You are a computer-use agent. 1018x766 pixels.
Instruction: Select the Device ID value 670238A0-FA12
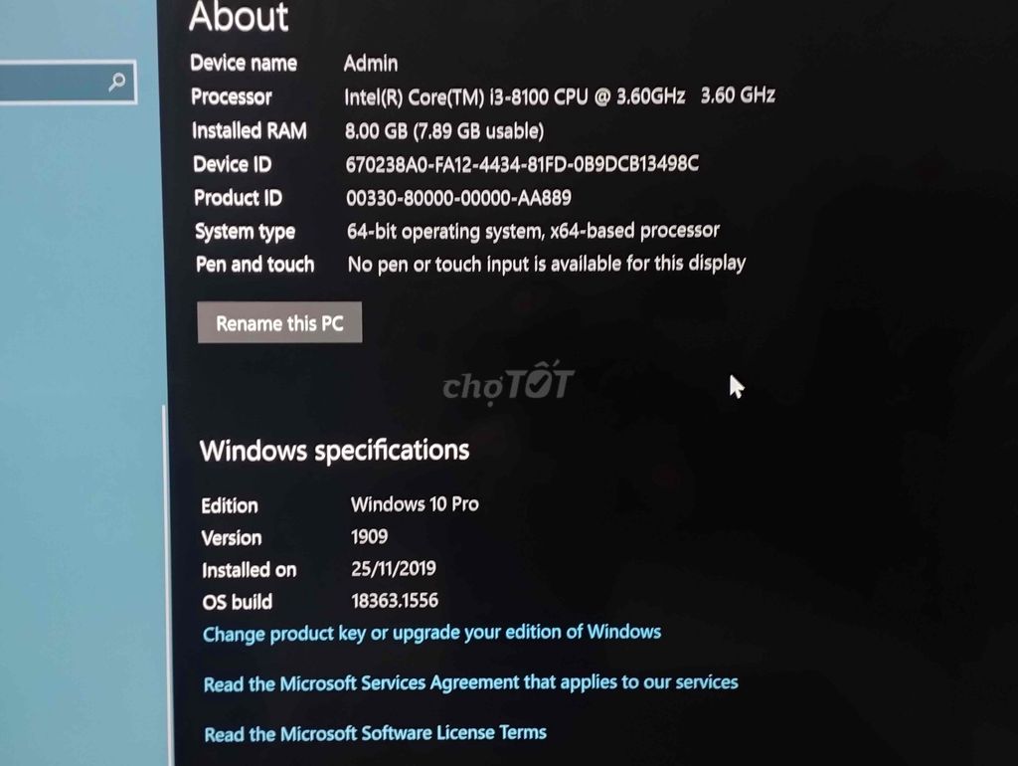[x=522, y=164]
